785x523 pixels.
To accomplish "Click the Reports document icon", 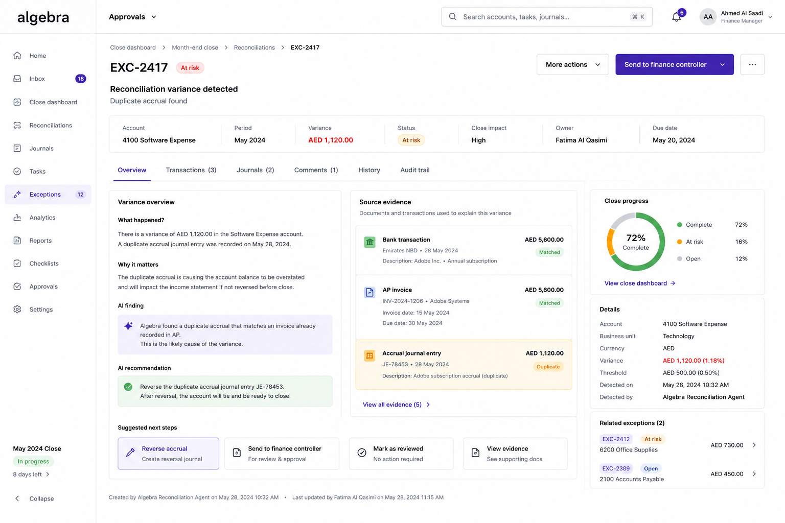I will click(x=17, y=241).
